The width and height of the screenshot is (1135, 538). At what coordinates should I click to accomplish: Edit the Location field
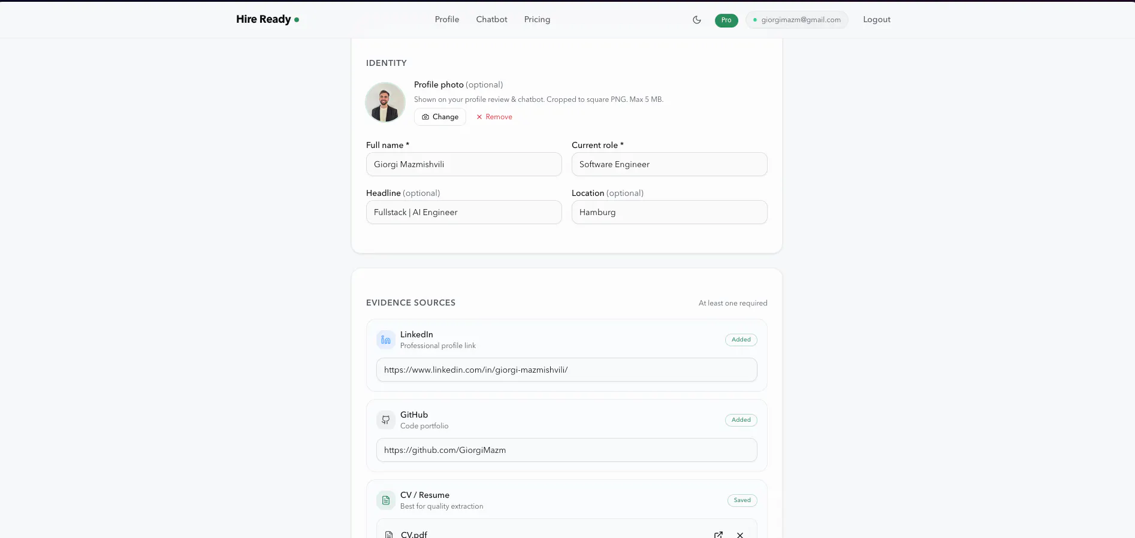(x=669, y=212)
